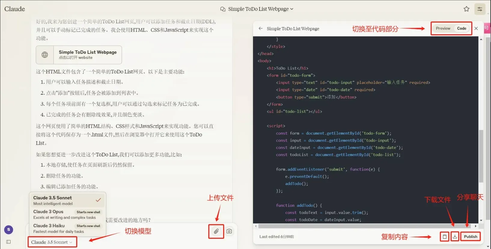The height and width of the screenshot is (249, 491).
Task: Click the 'addTodo();' call code line
Action: pyautogui.click(x=297, y=184)
